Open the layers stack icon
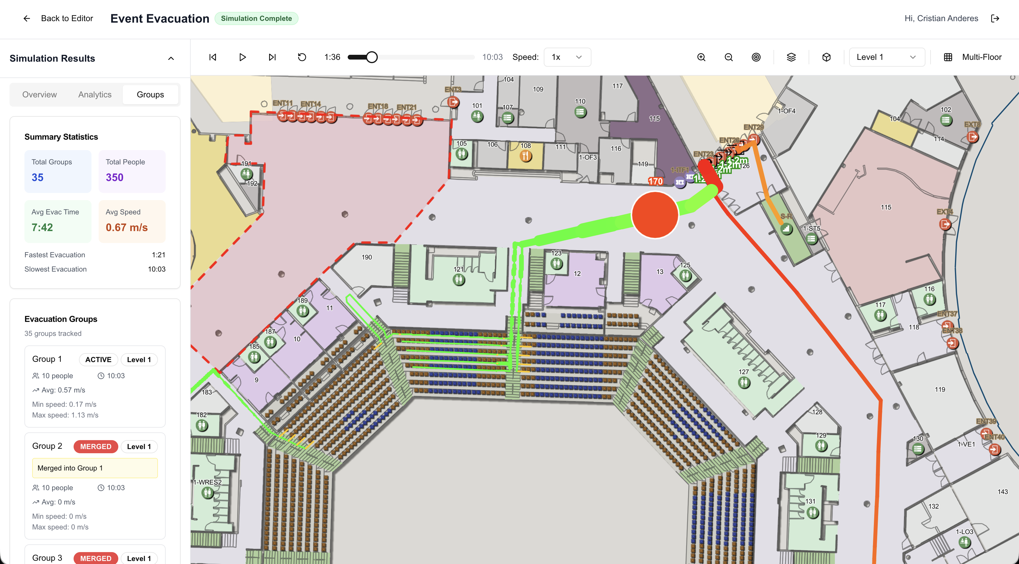Image resolution: width=1019 pixels, height=564 pixels. click(791, 57)
